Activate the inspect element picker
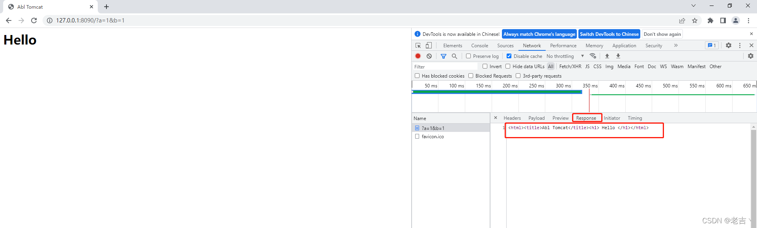Screen dimensions: 757x228 point(418,46)
